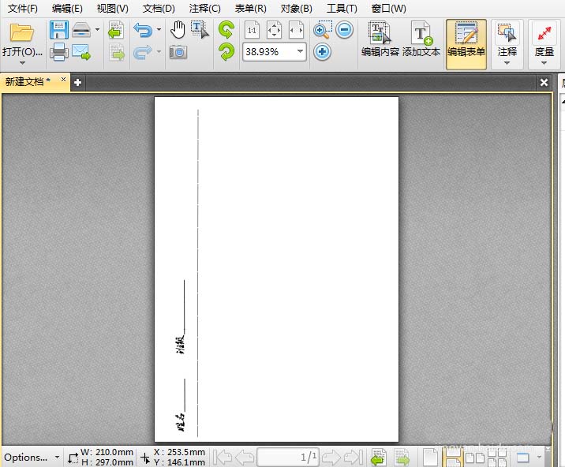Click the Save floppy disk icon
This screenshot has height=467, width=565.
(x=58, y=31)
